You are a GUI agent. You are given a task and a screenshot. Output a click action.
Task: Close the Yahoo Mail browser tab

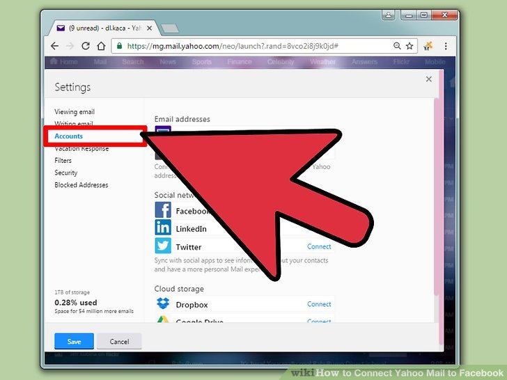[x=149, y=29]
